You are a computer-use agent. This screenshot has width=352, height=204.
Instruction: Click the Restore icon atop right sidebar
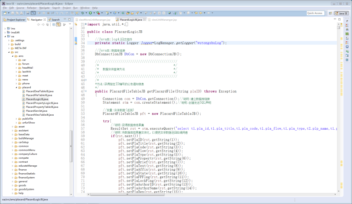[347, 21]
